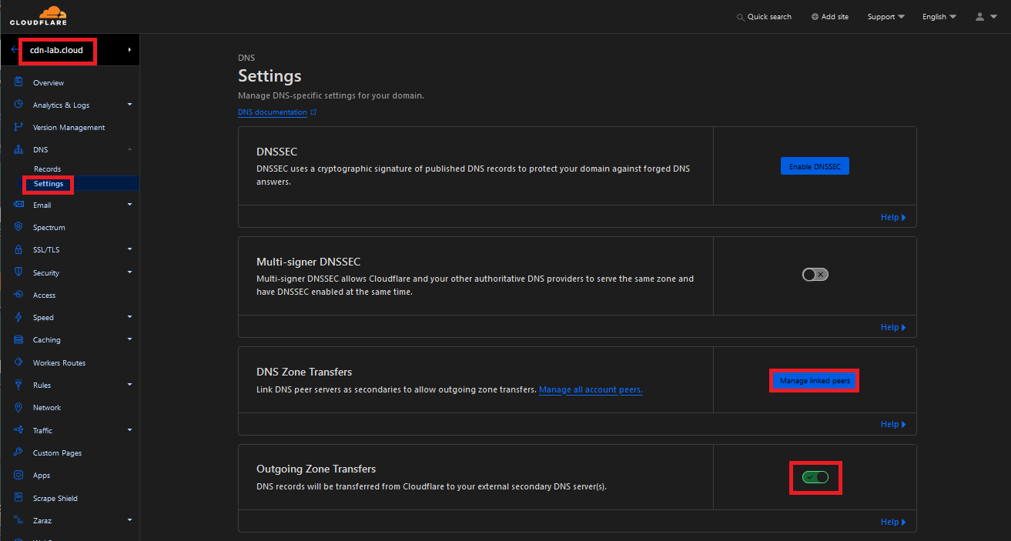This screenshot has height=541, width=1011.
Task: Click the Access sidebar icon
Action: 18,295
